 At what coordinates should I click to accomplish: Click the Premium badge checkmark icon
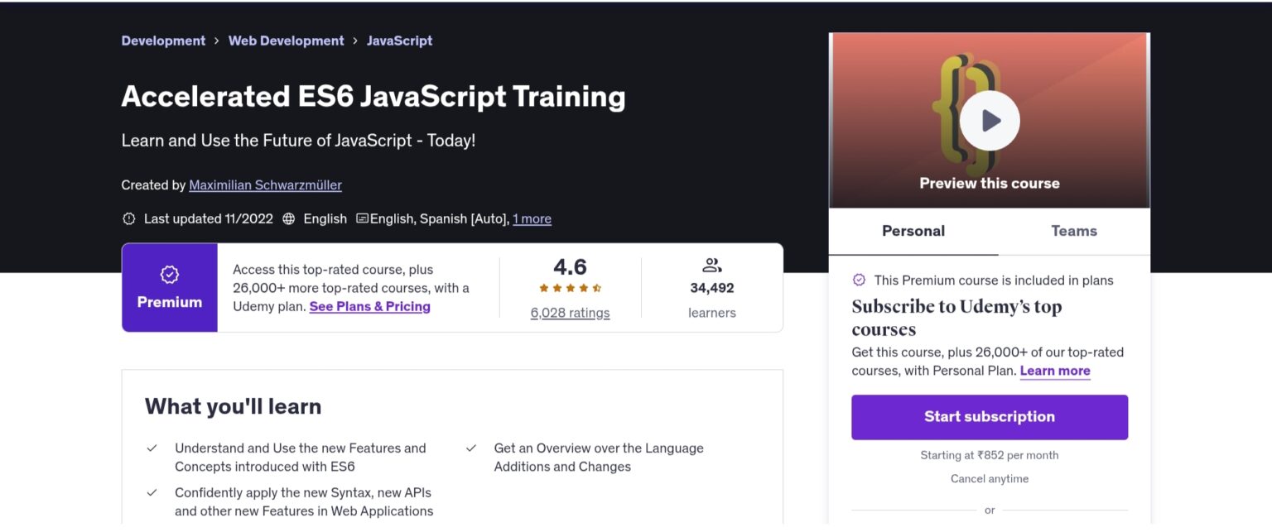pos(170,275)
